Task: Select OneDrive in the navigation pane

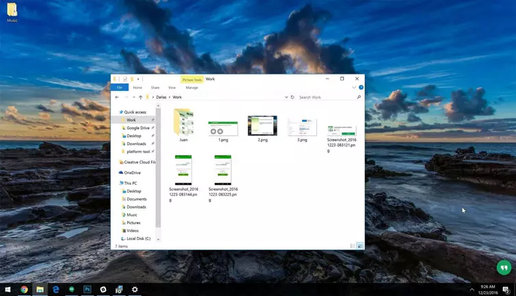Action: (x=132, y=173)
